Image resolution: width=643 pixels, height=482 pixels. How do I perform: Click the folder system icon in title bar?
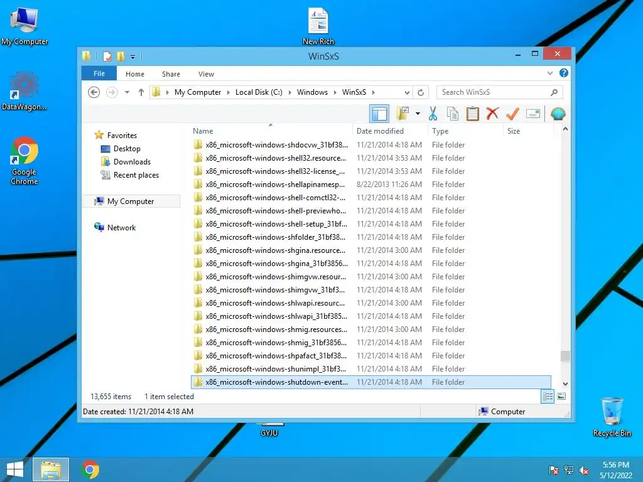coord(86,56)
